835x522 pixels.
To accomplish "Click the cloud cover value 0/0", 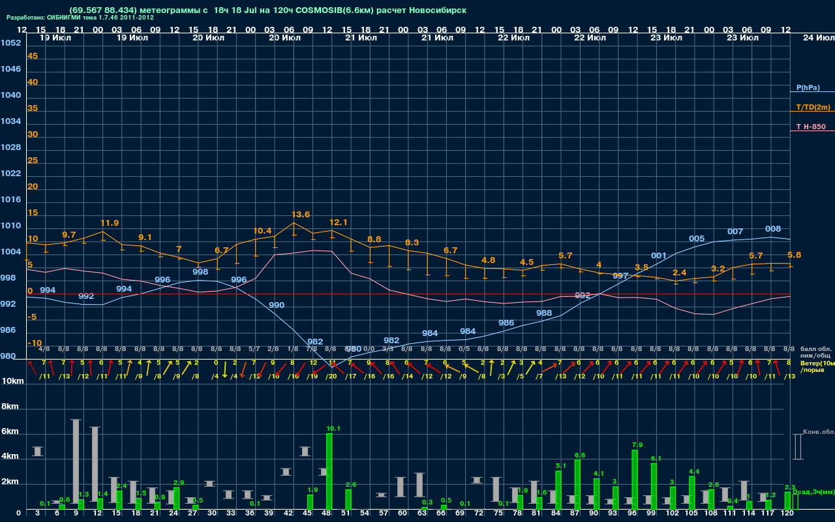I will [x=369, y=349].
